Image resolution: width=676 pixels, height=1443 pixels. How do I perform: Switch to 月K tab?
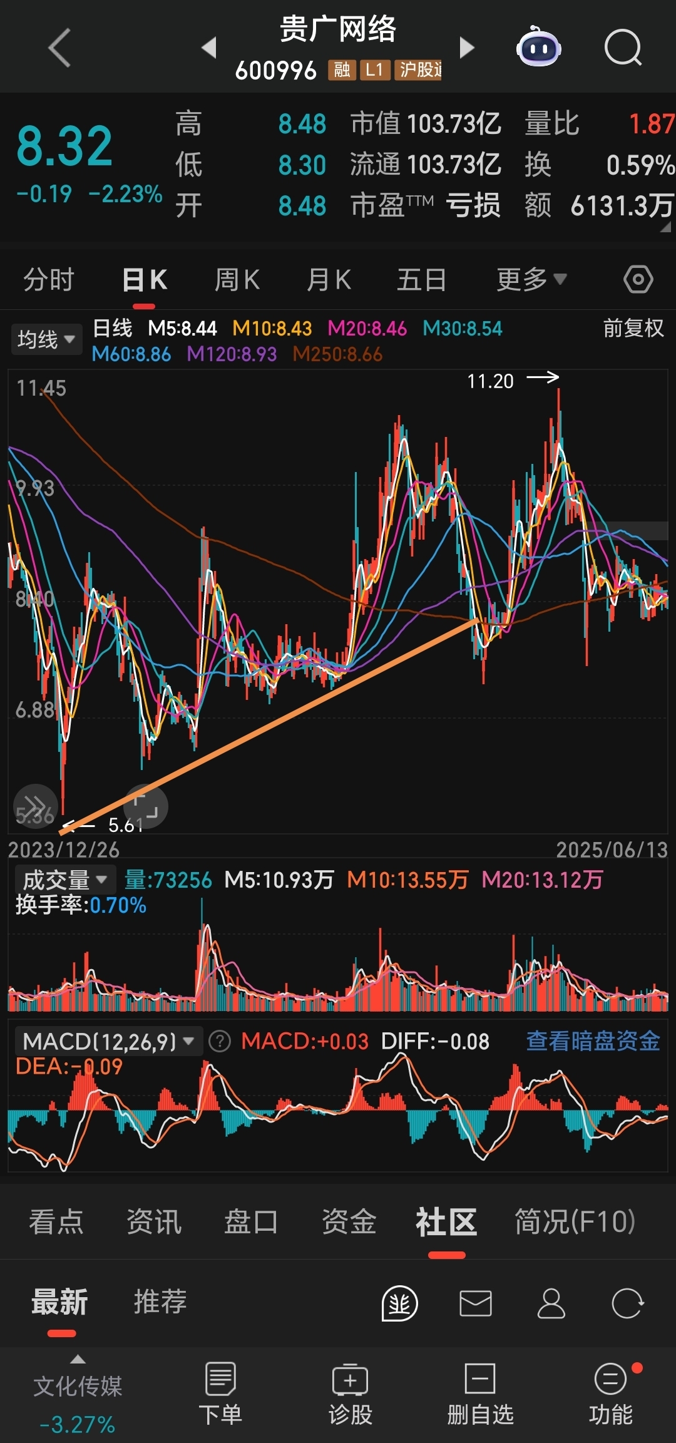coord(329,279)
